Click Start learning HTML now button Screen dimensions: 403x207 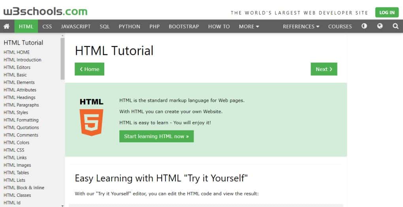156,136
